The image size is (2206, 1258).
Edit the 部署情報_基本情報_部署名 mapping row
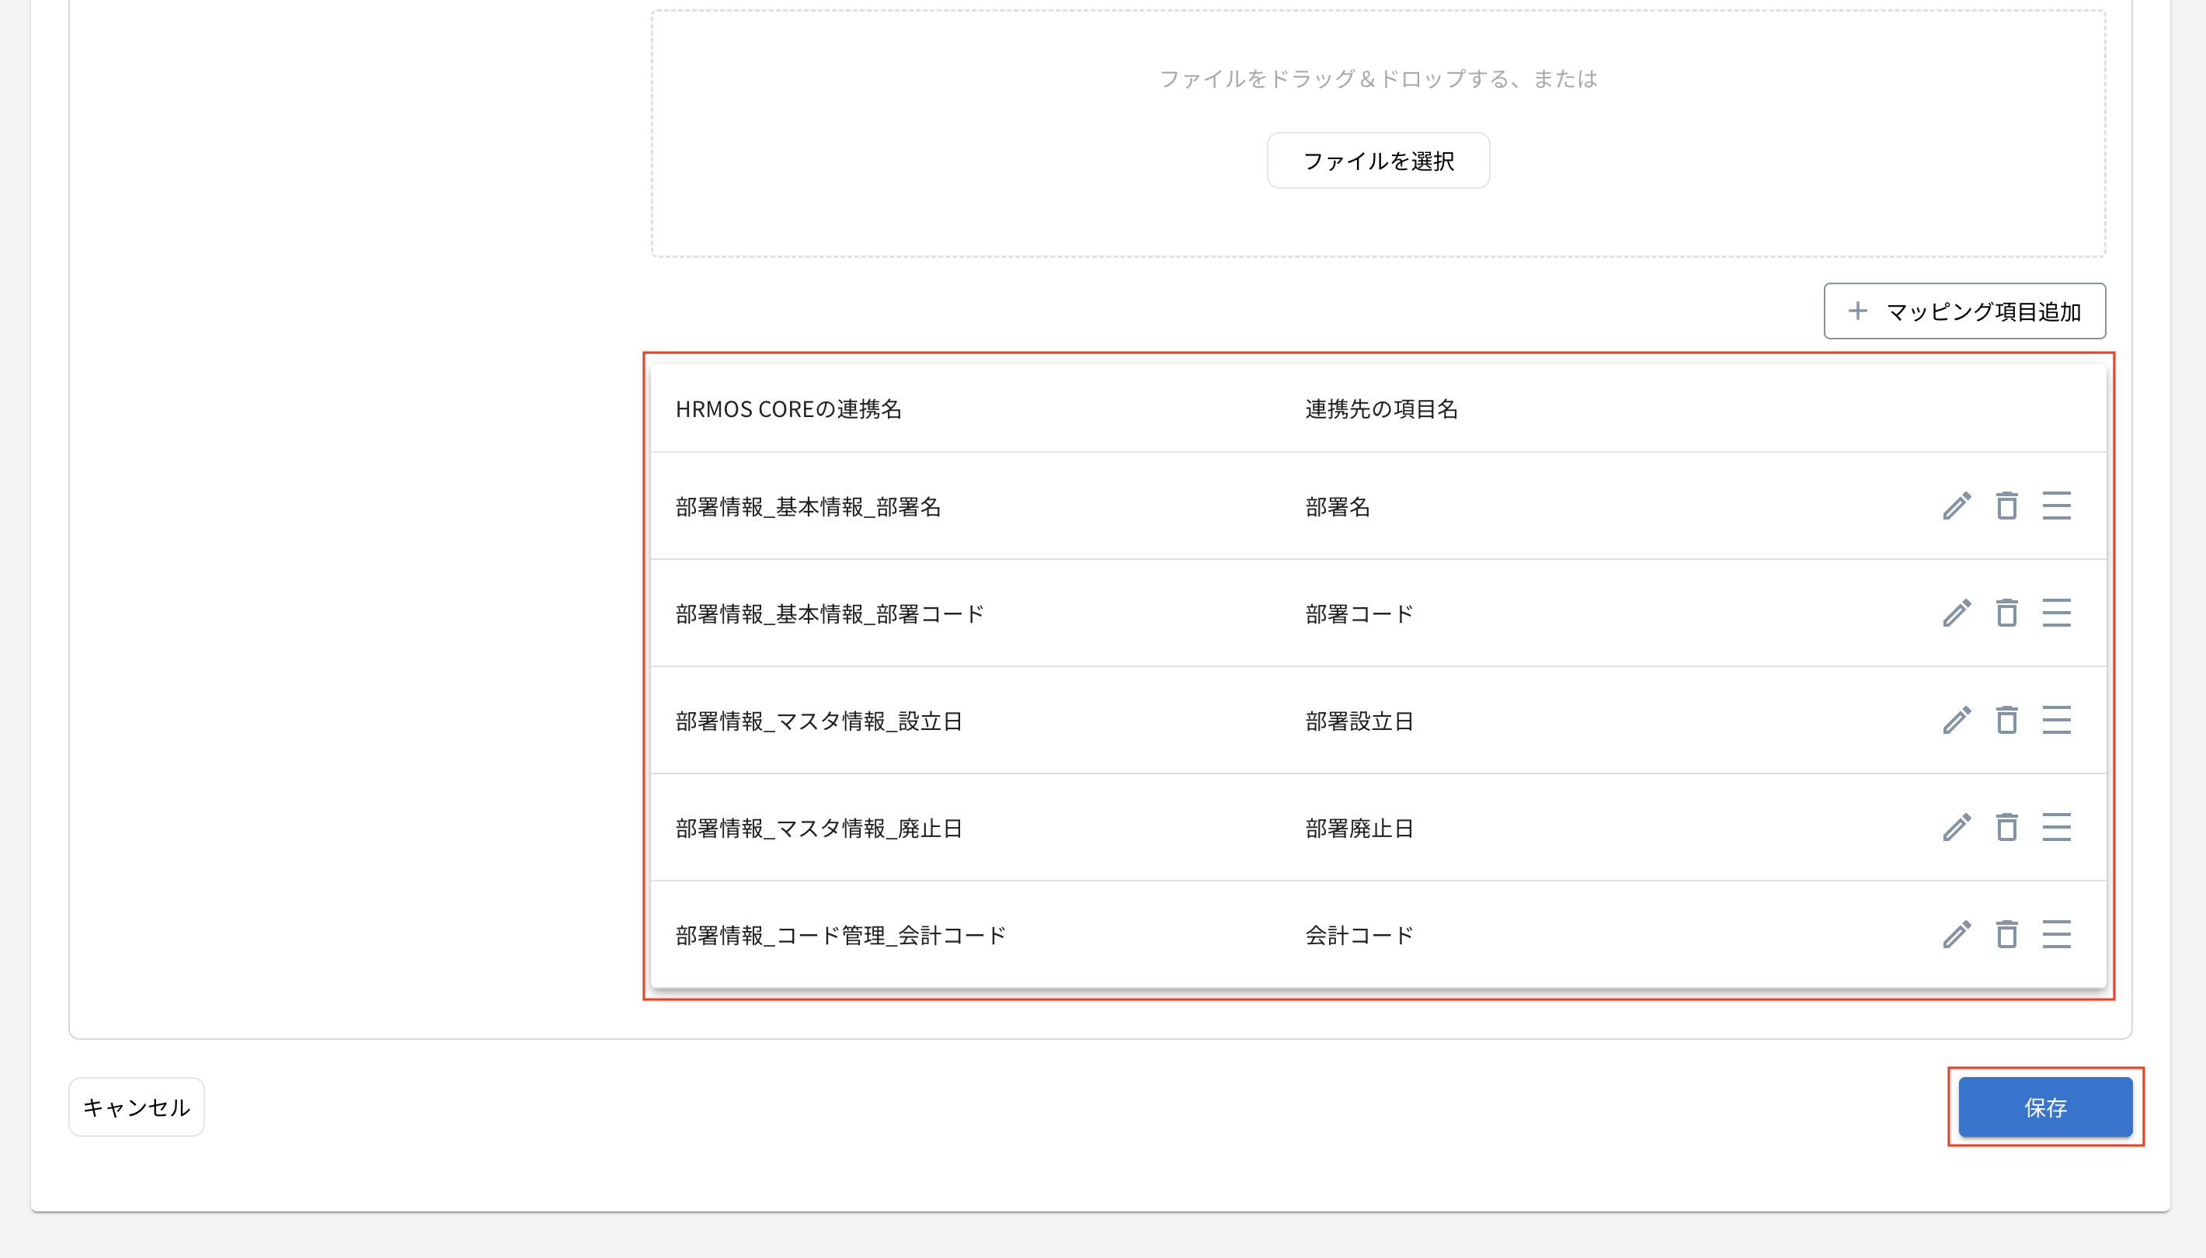click(1957, 506)
